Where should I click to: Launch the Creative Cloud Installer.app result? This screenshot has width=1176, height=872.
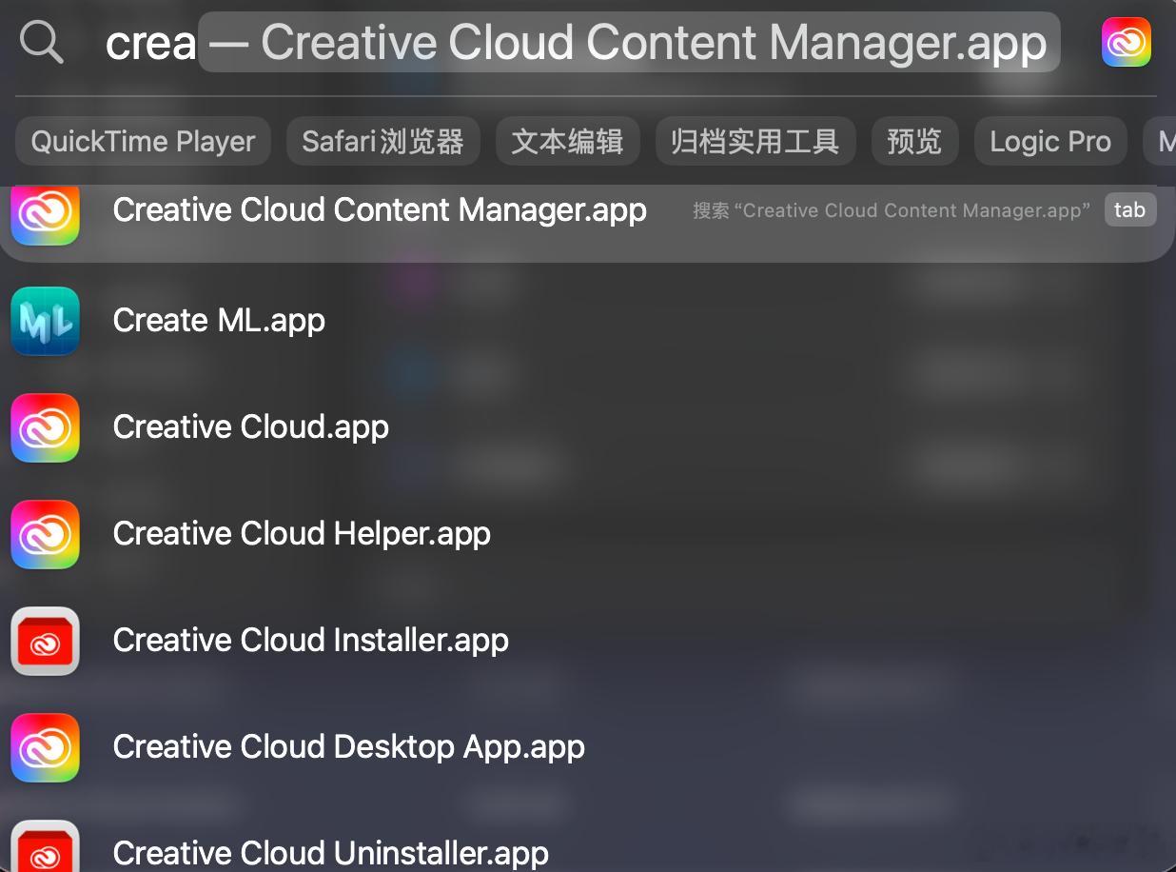pyautogui.click(x=588, y=641)
